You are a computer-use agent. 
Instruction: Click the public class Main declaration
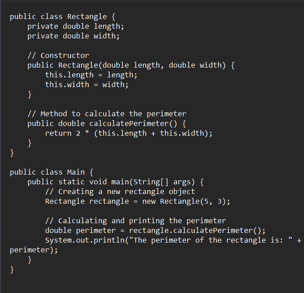pyautogui.click(x=52, y=172)
